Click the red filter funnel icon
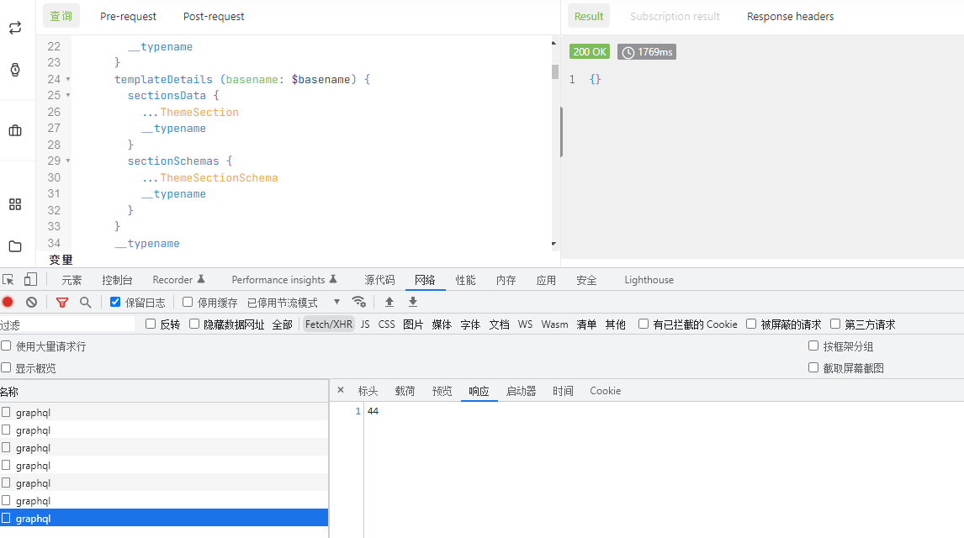The height and width of the screenshot is (538, 964). coord(61,302)
